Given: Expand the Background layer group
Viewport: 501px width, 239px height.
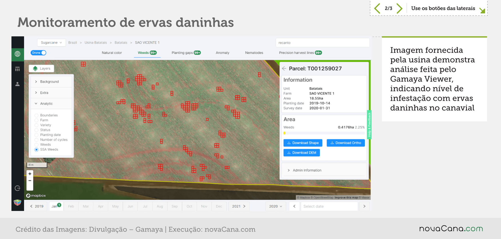Looking at the screenshot, I should pos(52,82).
